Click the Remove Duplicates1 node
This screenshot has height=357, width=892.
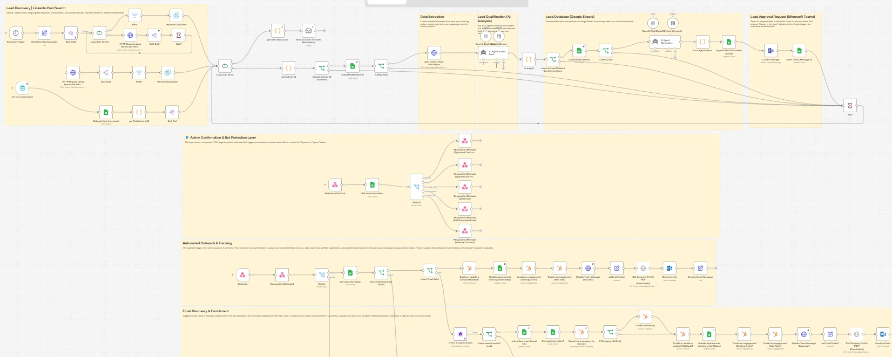point(167,73)
